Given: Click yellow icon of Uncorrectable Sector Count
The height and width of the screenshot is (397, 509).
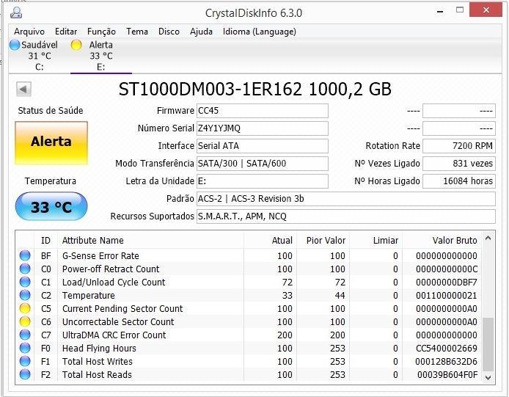Looking at the screenshot, I should tap(25, 321).
